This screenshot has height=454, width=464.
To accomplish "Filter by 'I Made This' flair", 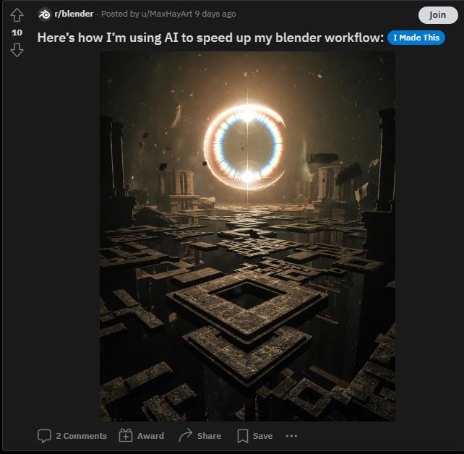I will 416,38.
